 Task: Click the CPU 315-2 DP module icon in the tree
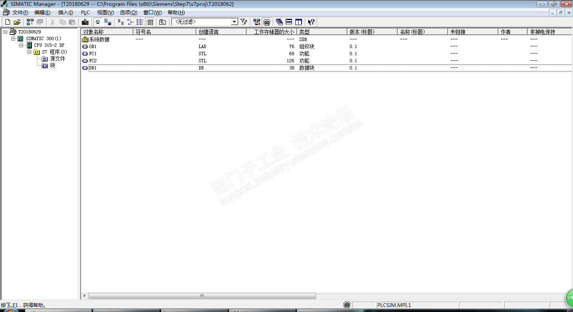pos(29,45)
